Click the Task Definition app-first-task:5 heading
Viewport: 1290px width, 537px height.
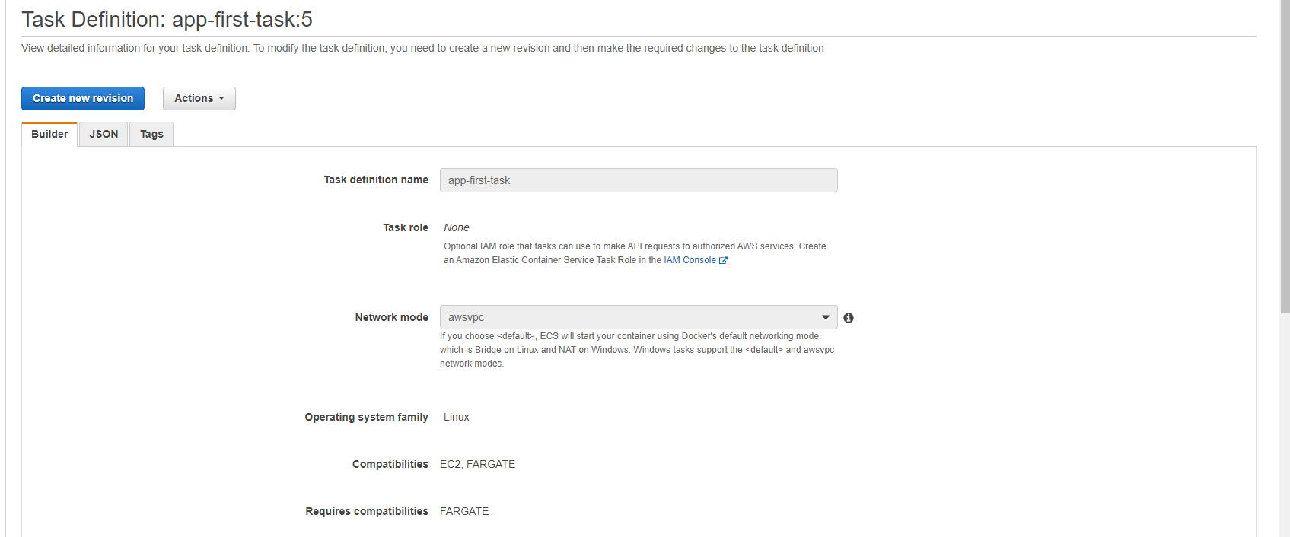167,19
